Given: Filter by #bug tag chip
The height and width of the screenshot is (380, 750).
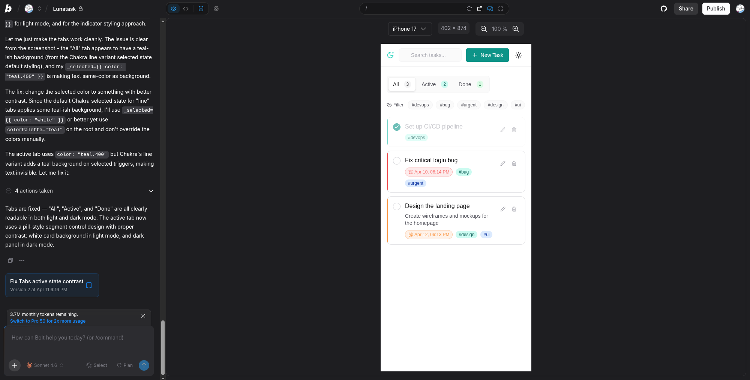Looking at the screenshot, I should tap(445, 105).
